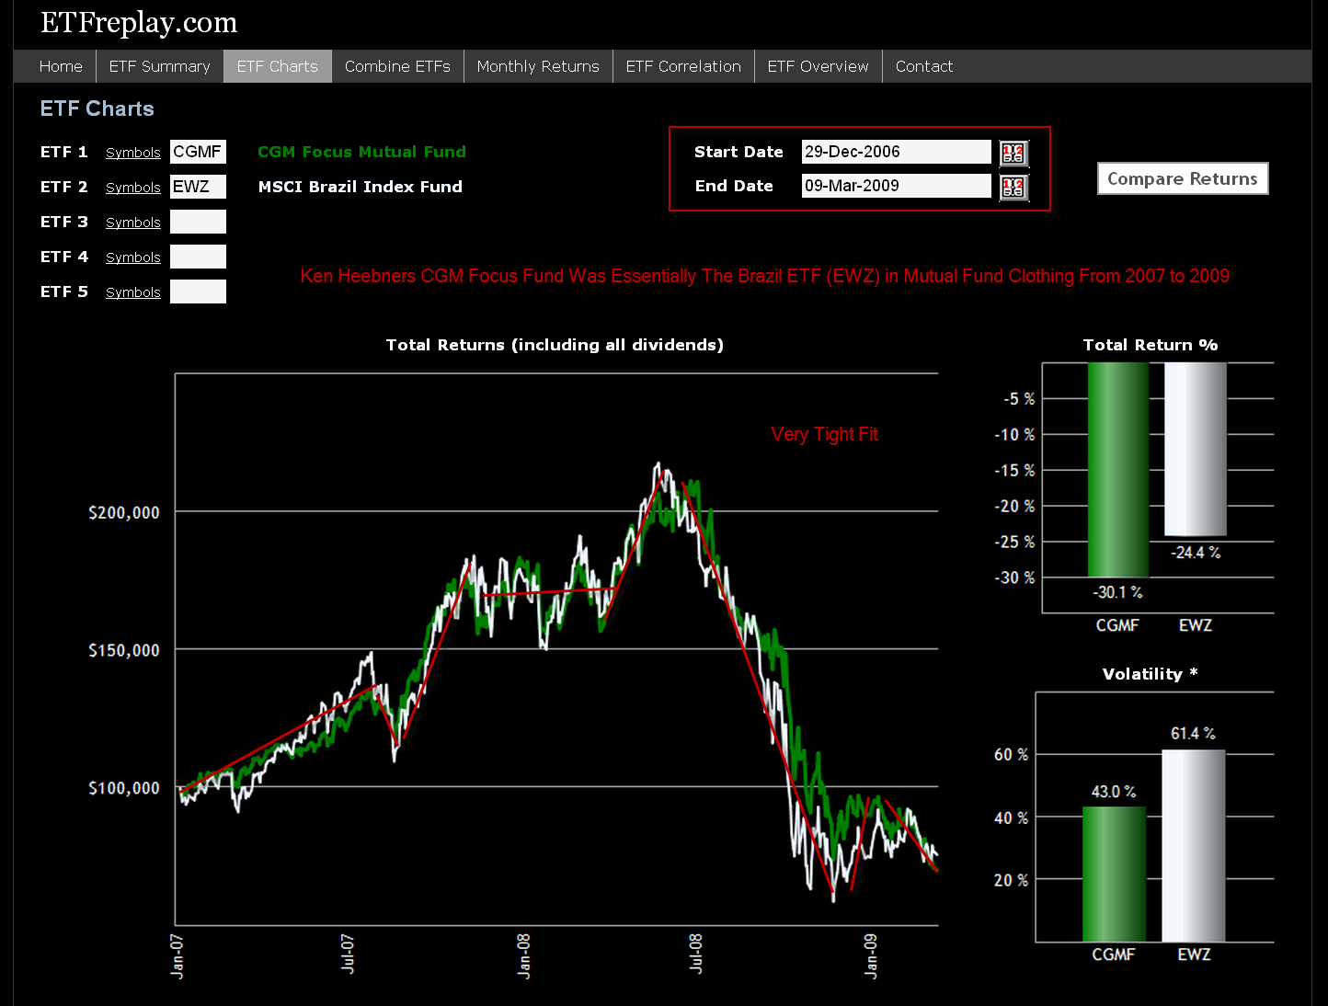Focus the ETF 1 field containing CGMF

click(x=198, y=152)
